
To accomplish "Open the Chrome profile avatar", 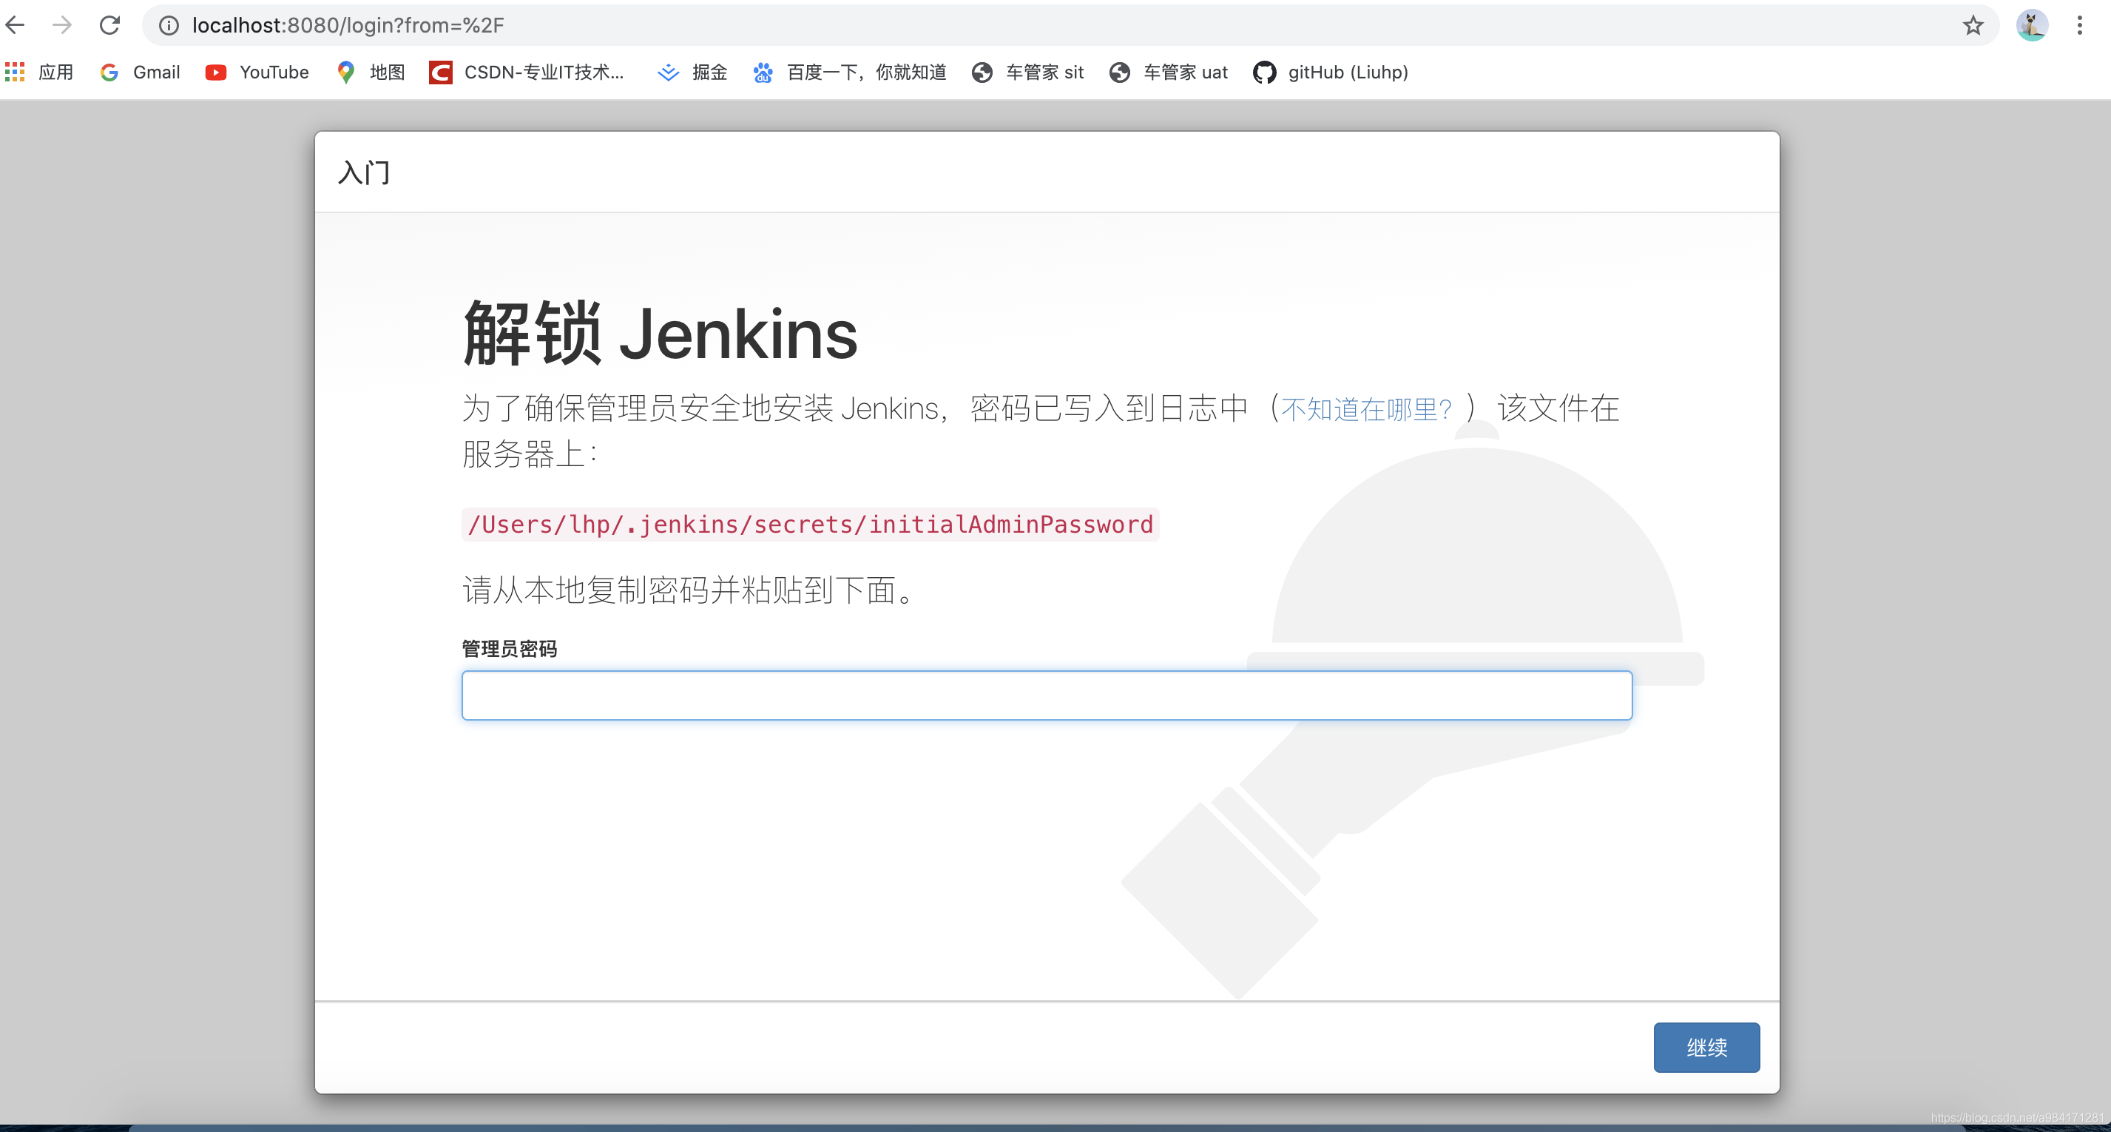I will (x=2032, y=25).
